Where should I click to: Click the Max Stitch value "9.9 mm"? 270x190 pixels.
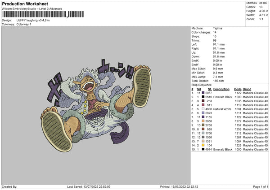(218, 69)
